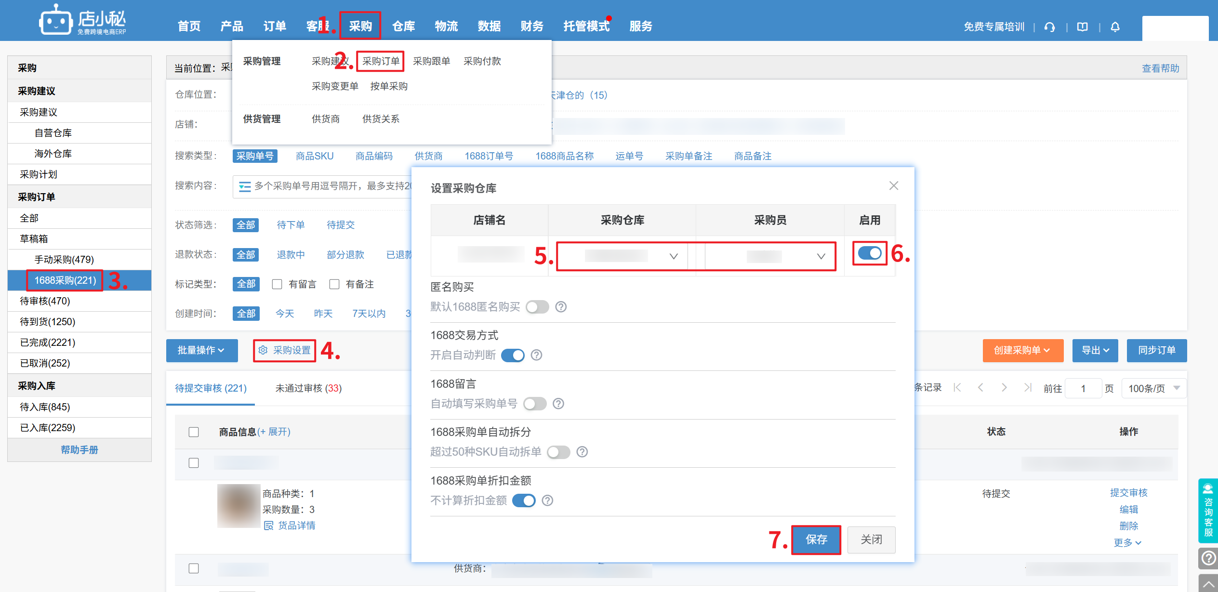1218x592 pixels.
Task: Open the 仓库 top menu item
Action: [x=403, y=26]
